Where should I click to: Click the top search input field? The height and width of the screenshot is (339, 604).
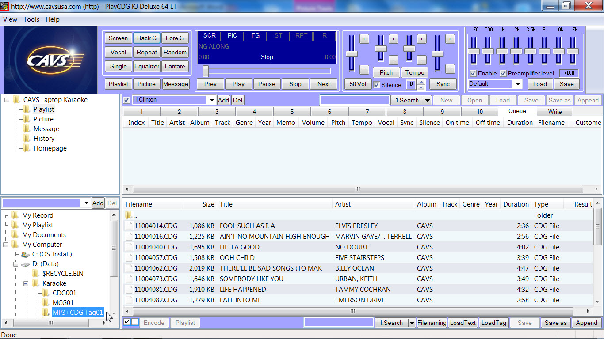[354, 100]
